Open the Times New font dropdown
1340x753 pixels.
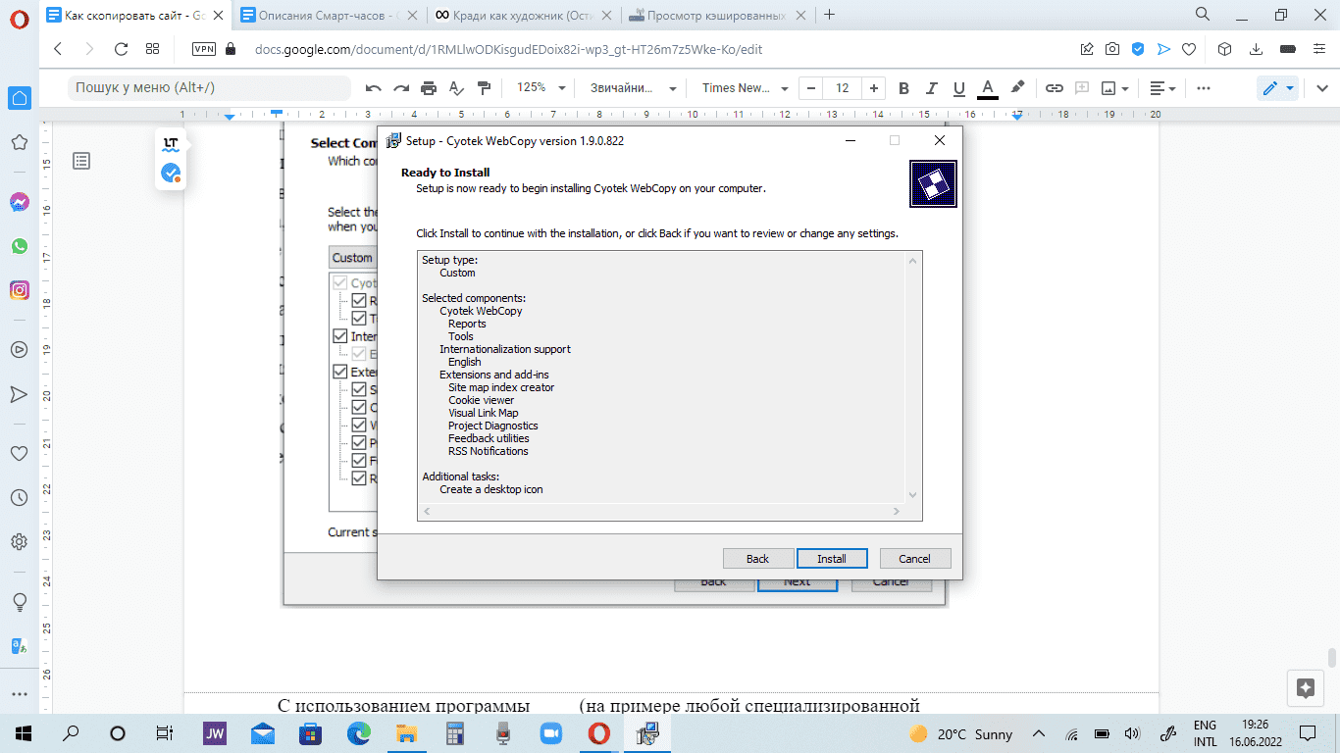[743, 88]
